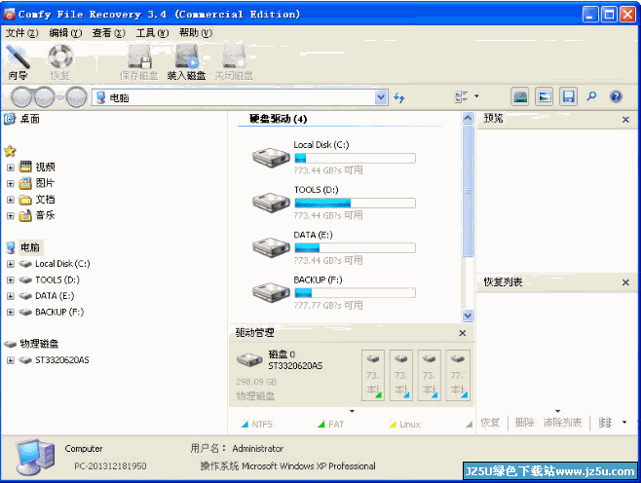
Task: Expand the 图片 folder node
Action: (11, 184)
